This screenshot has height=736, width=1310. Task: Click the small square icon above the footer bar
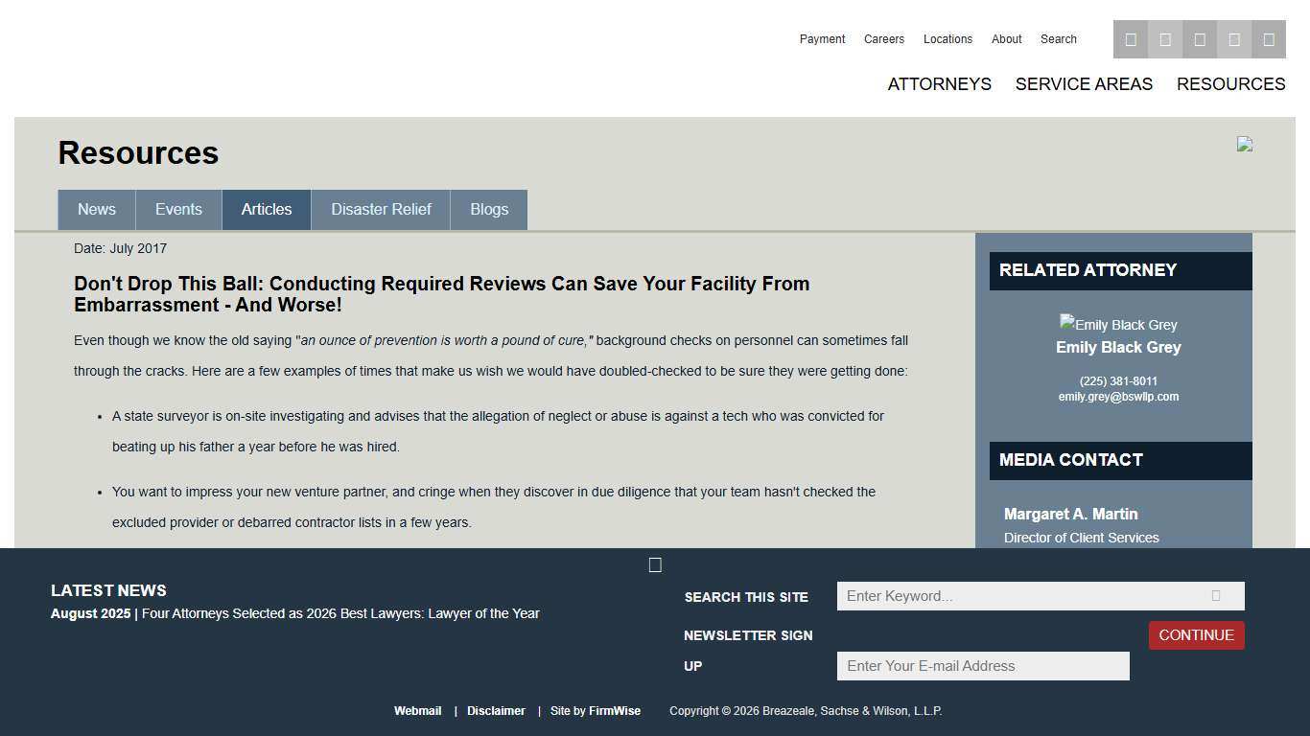pyautogui.click(x=655, y=564)
